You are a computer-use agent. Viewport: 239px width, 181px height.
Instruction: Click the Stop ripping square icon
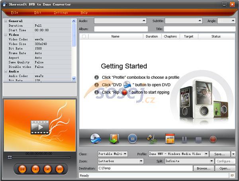[198, 140]
